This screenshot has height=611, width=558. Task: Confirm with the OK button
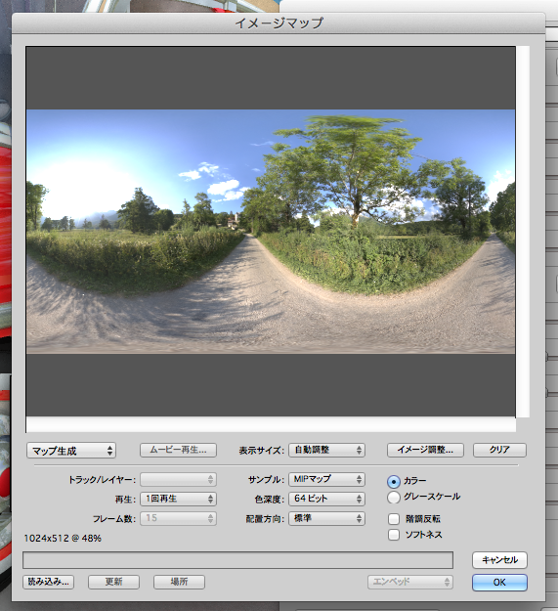pos(499,583)
